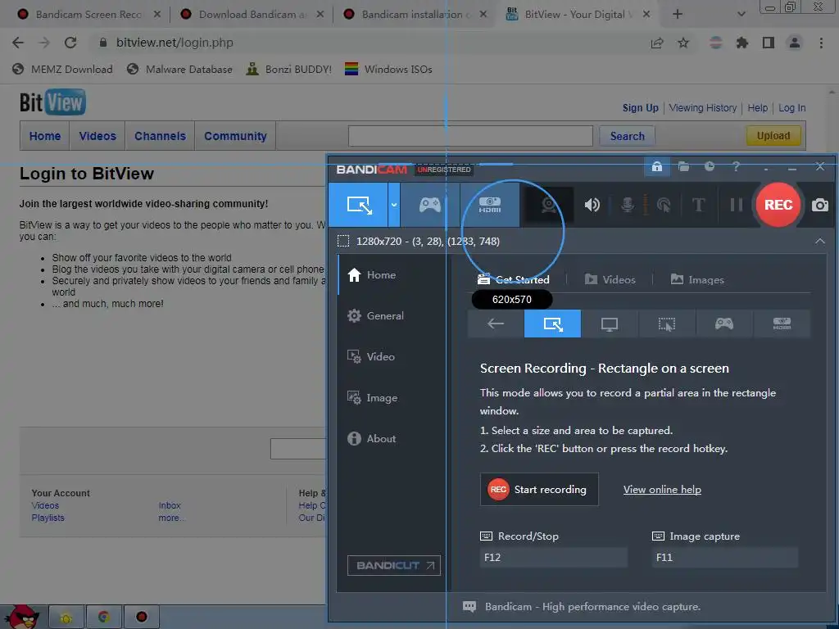Select rectangle mode in Get Started row
Image resolution: width=839 pixels, height=629 pixels.
point(552,324)
